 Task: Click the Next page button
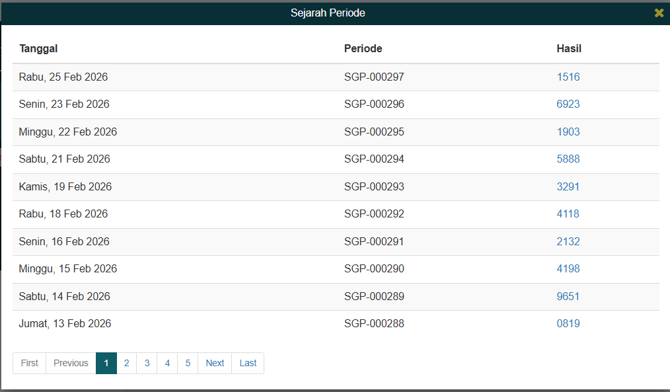coord(215,363)
